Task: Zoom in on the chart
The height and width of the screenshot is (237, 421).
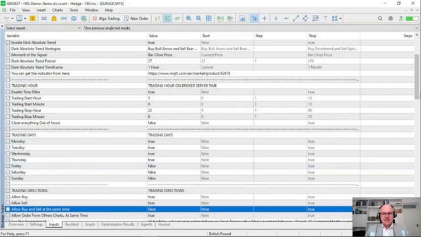Action: click(189, 18)
